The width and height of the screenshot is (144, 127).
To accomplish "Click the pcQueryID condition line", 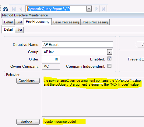I will pyautogui.click(x=91, y=84).
